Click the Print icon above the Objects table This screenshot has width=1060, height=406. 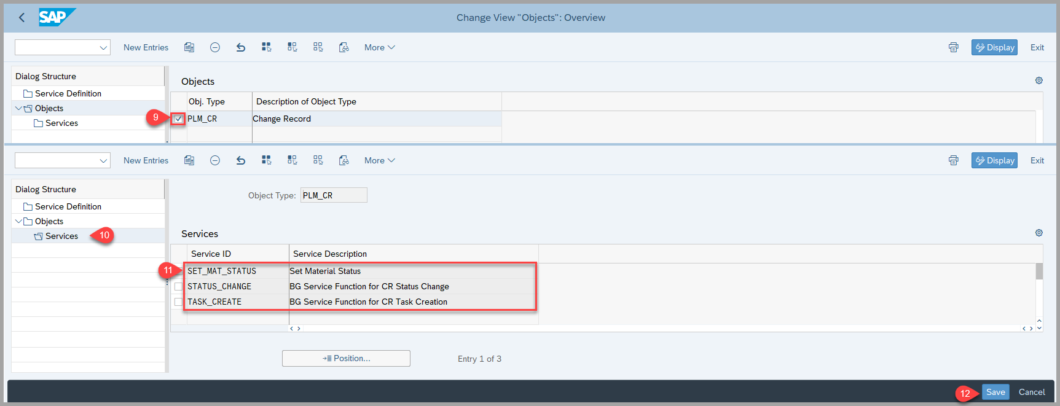(x=953, y=47)
